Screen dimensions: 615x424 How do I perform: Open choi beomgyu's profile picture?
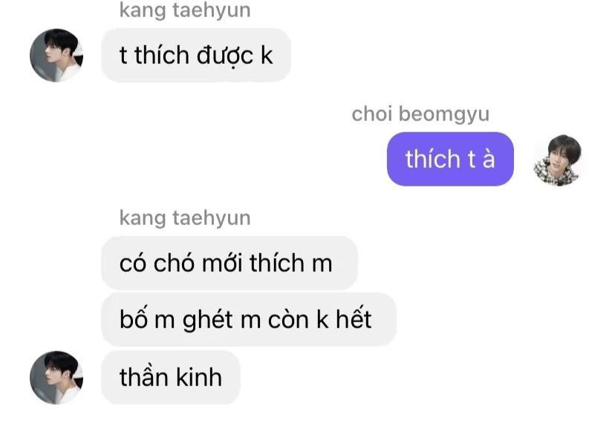[557, 160]
